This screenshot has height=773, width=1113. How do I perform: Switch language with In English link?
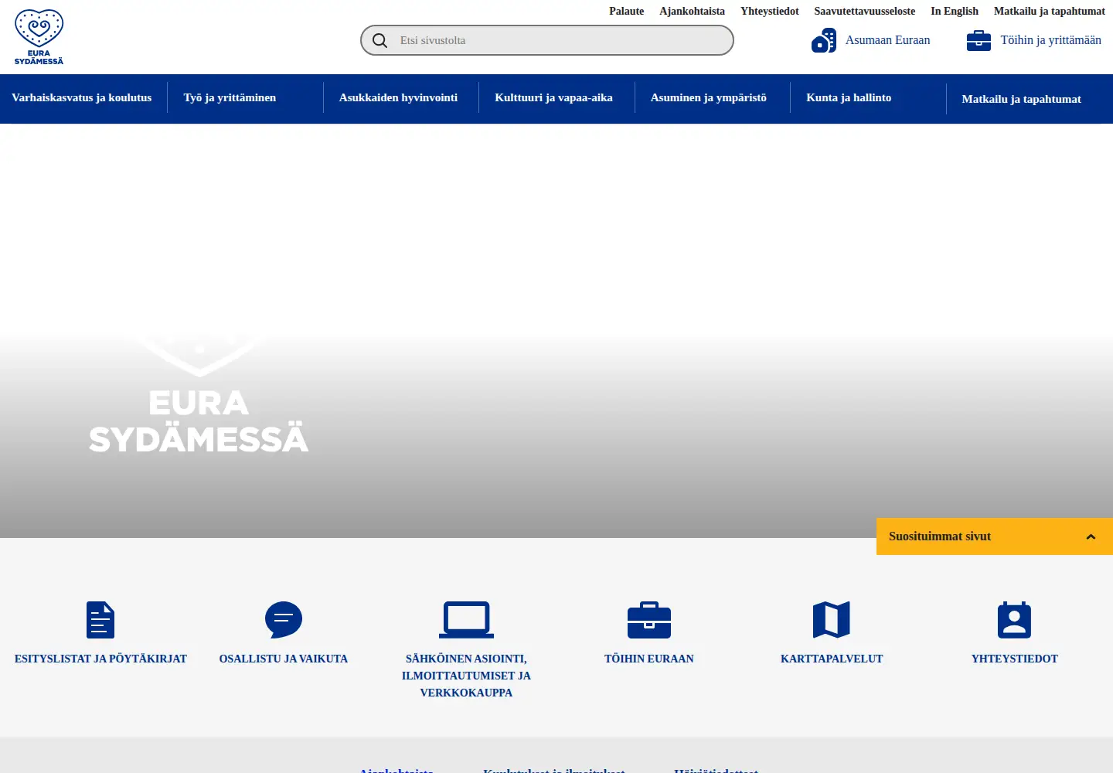954,11
